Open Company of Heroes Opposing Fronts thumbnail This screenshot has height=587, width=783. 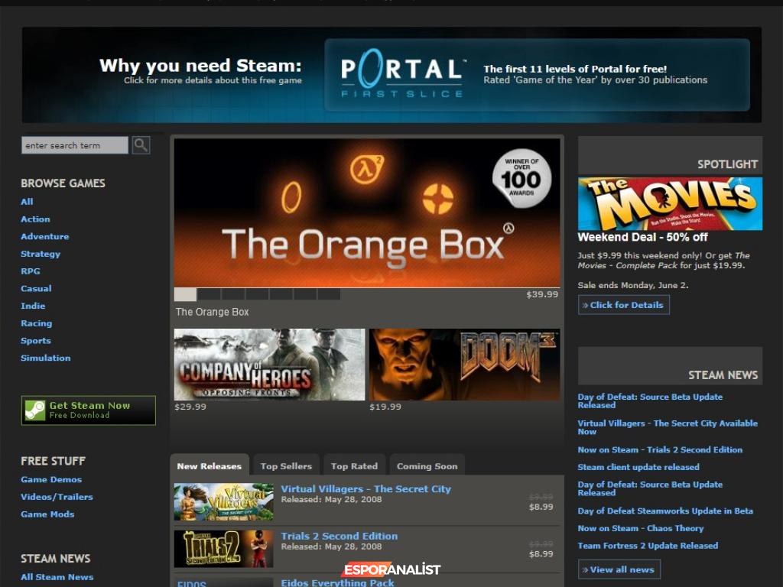269,365
